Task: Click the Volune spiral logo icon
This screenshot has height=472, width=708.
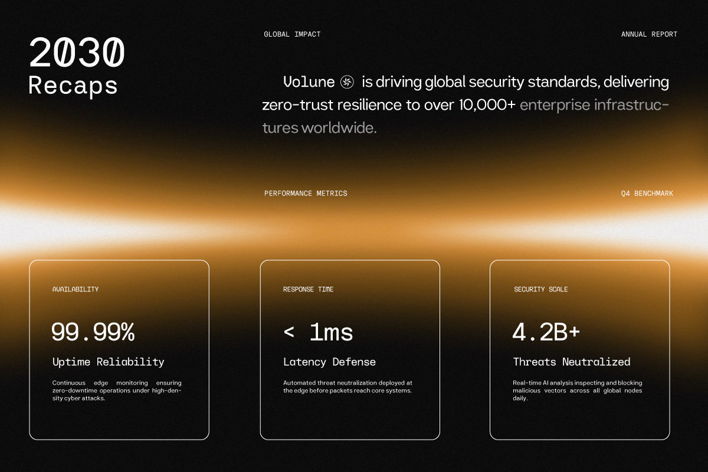Action: 347,82
